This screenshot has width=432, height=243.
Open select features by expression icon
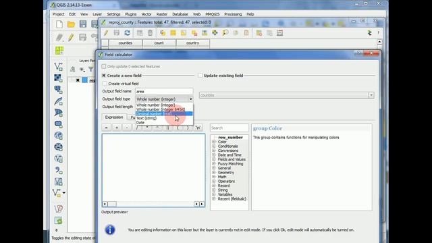[x=163, y=33]
